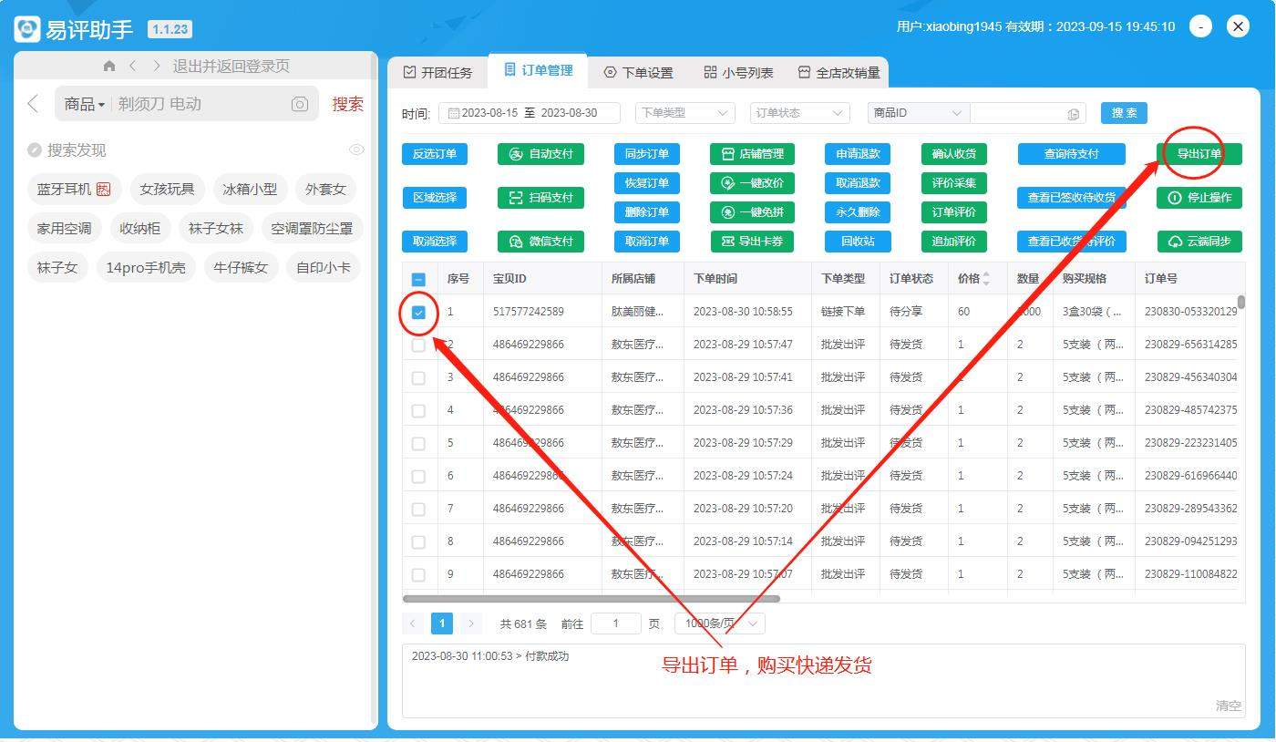Viewport: 1276px width, 742px height.
Task: Select 14pro手机壳 suggestion tag
Action: 146,268
